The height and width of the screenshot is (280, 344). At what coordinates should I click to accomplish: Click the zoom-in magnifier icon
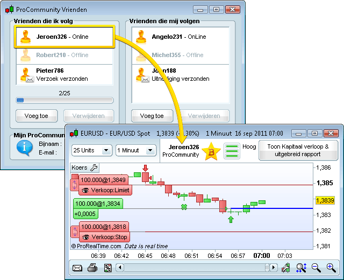click(x=331, y=268)
